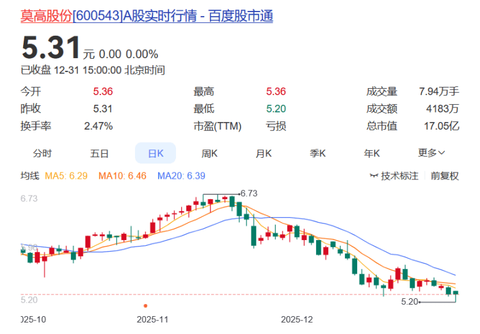The image size is (480, 334).
Task: Select the 月K chart tab
Action: [x=264, y=153]
